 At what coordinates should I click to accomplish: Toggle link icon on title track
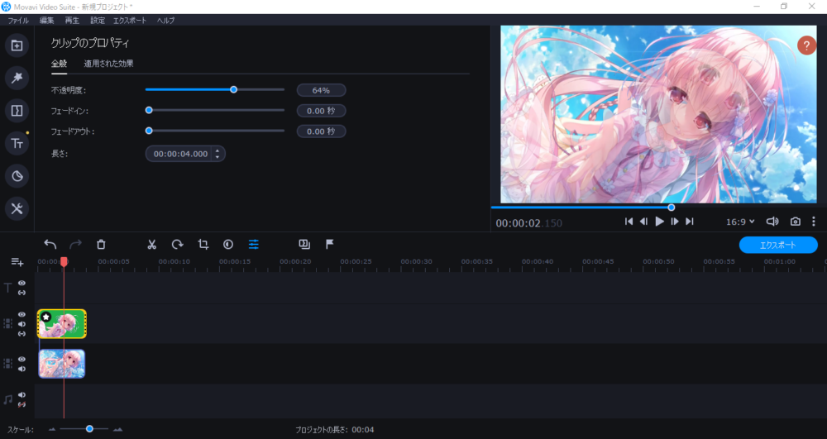[x=22, y=293]
